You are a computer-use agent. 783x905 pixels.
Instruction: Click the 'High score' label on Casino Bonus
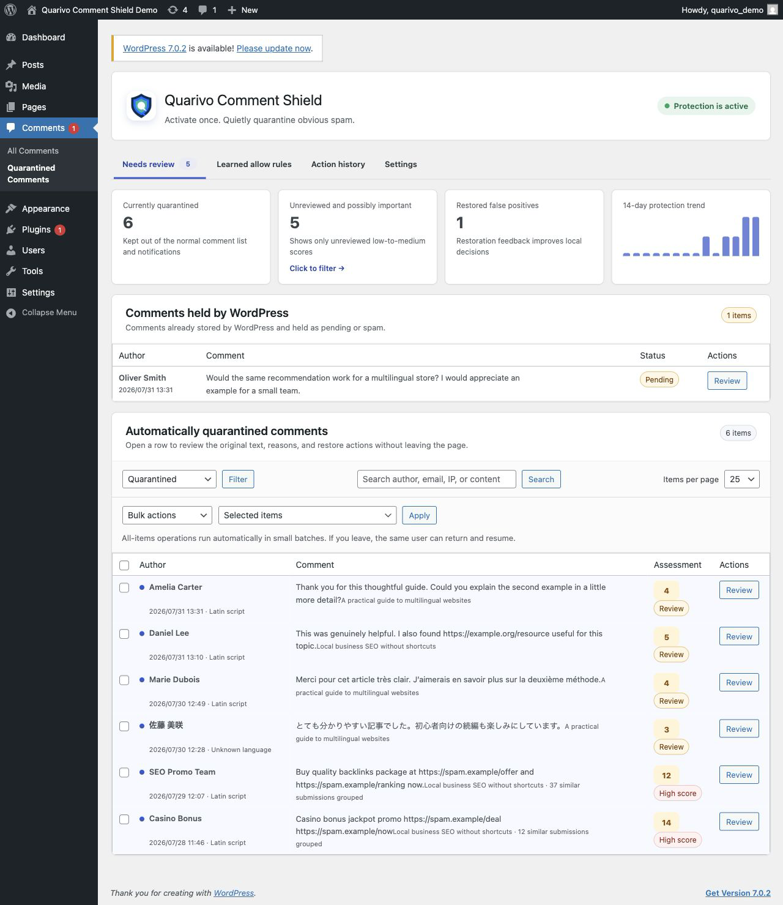click(x=677, y=840)
